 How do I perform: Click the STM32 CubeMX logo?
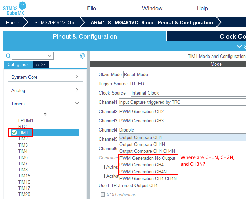tap(15, 9)
